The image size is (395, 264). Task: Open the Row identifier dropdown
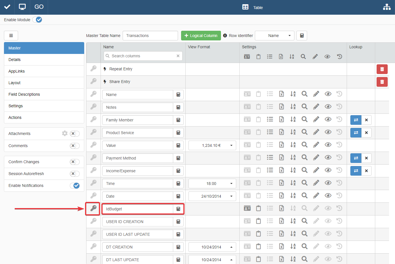(274, 36)
